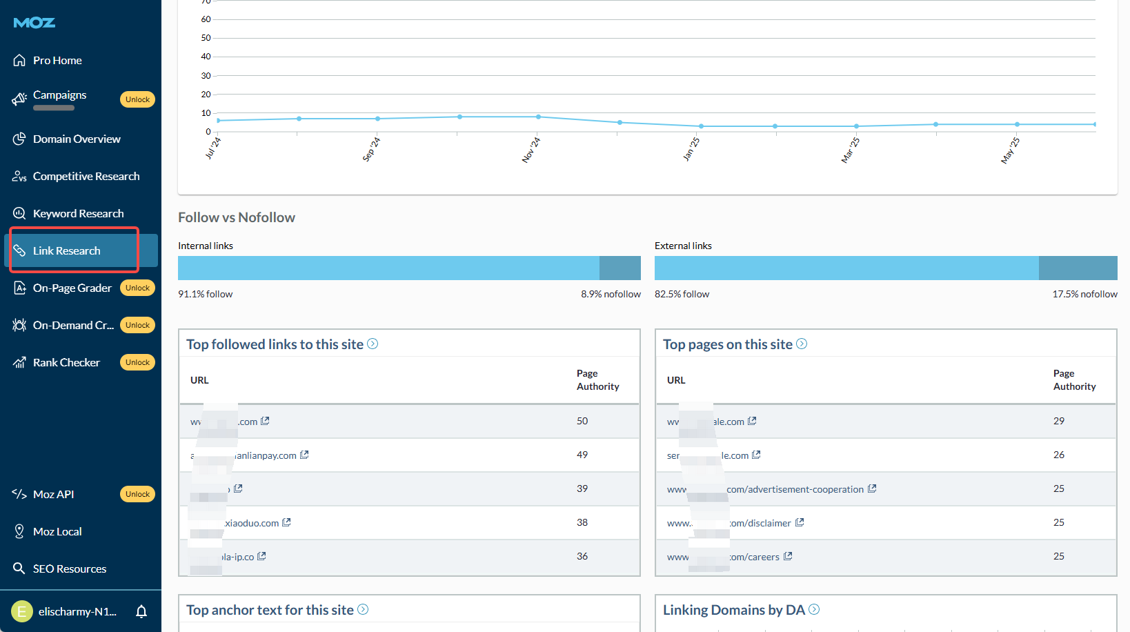
Task: Click the MOZ logo
Action: coord(33,22)
